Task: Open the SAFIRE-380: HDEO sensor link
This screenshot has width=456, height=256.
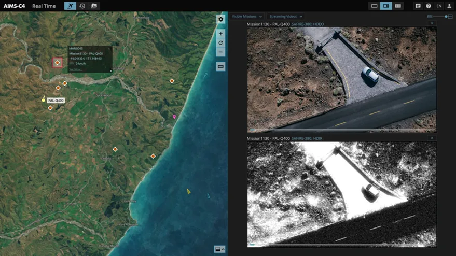Action: [x=308, y=24]
